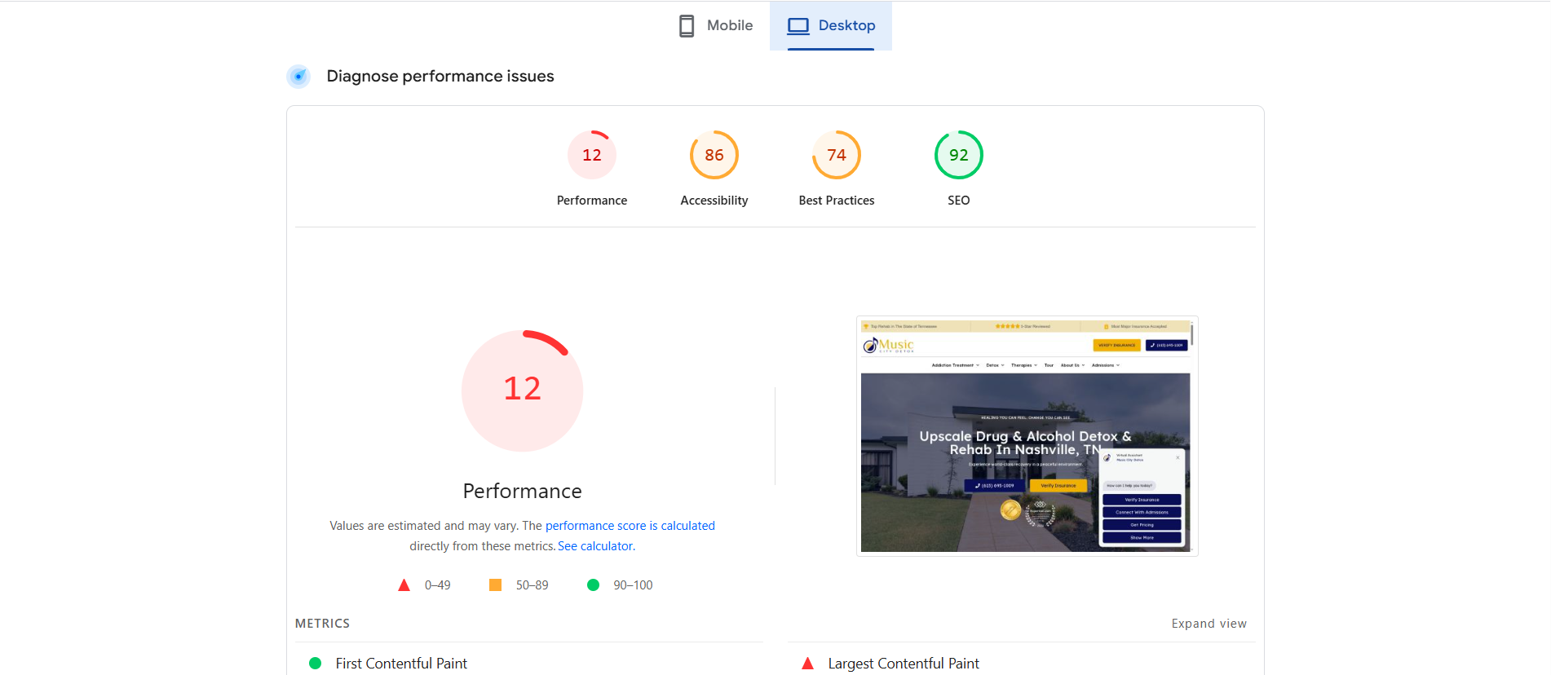Click the website screenshot thumbnail

click(1027, 436)
